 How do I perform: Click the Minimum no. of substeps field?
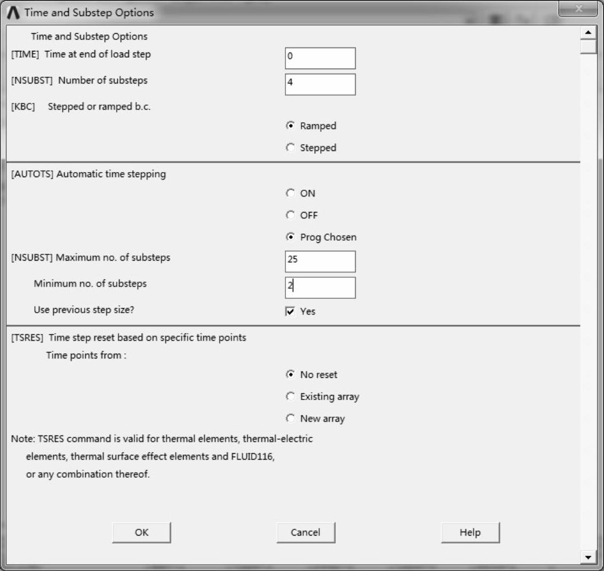320,288
